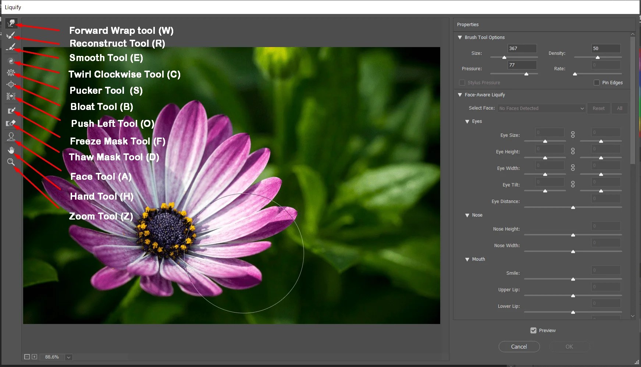Viewport: 641px width, 367px height.
Task: Select the Thaw Mask tool
Action: click(x=11, y=123)
